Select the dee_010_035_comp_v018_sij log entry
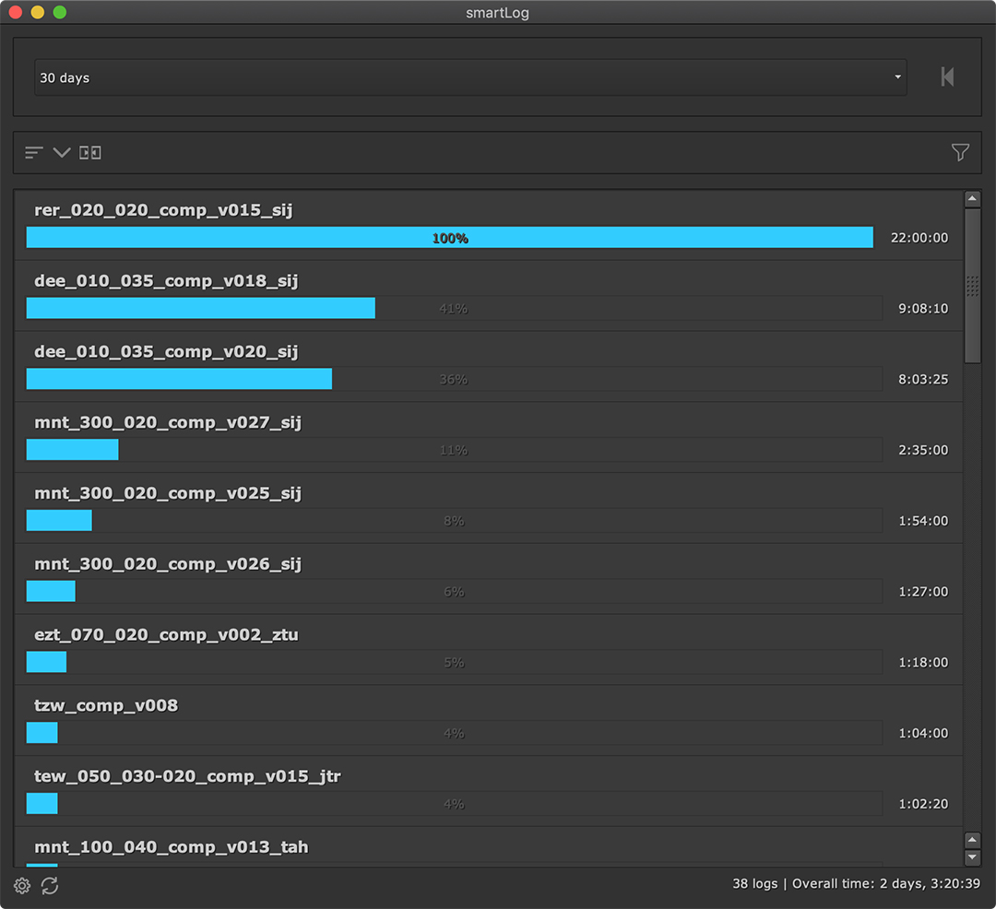The image size is (996, 909). click(166, 281)
